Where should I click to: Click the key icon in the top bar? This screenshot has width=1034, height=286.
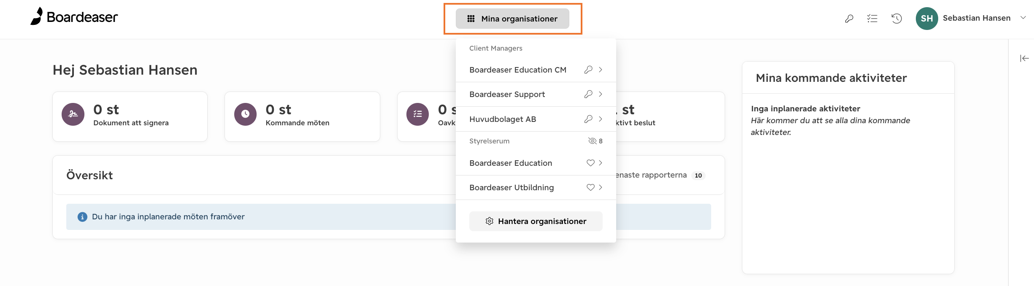(x=849, y=19)
